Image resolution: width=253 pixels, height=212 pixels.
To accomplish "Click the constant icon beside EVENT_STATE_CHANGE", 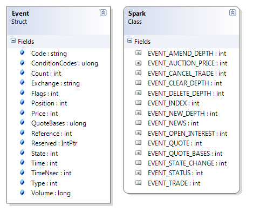I will (x=138, y=163).
